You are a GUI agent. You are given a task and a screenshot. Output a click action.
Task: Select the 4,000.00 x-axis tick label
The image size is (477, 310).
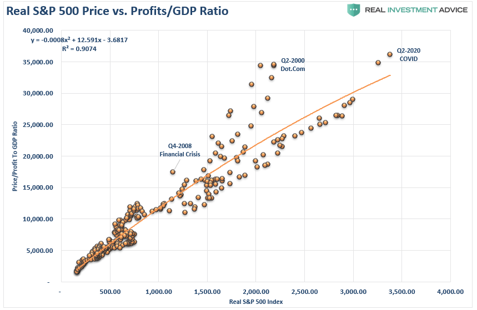coord(450,292)
